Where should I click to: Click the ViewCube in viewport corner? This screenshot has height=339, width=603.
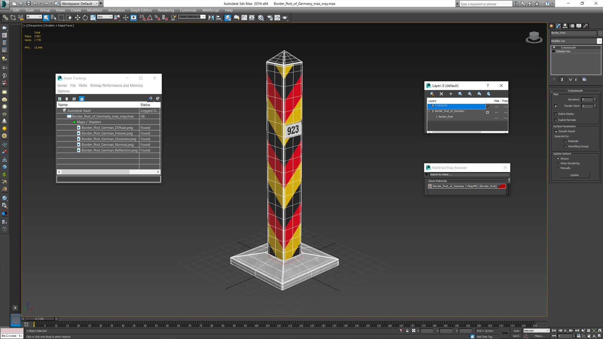coord(534,37)
